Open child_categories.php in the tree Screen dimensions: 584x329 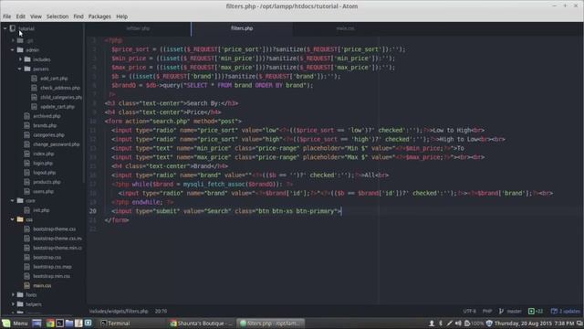point(61,97)
